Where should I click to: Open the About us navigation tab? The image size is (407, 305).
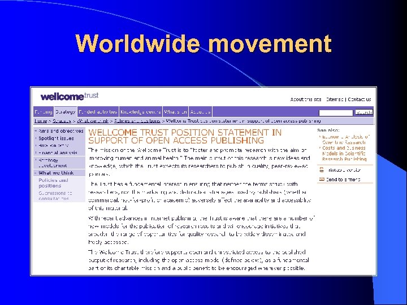click(x=200, y=112)
